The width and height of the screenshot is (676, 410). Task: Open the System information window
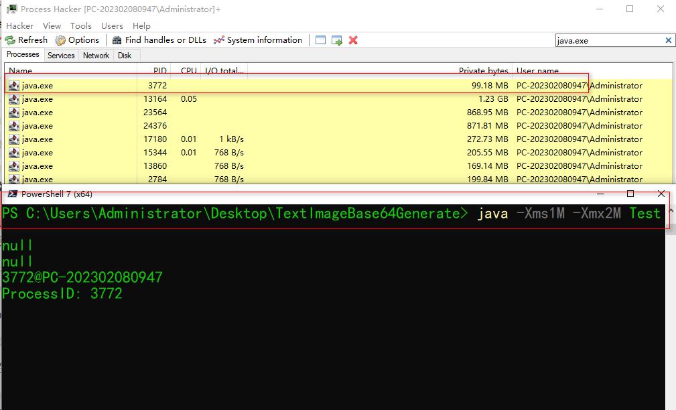pyautogui.click(x=258, y=40)
